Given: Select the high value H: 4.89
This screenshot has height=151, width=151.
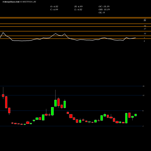Looking at the screenshot, I should coord(79,6).
